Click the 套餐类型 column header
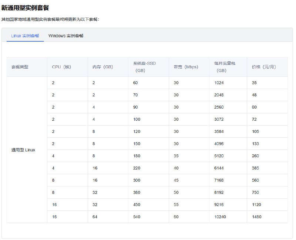This screenshot has height=240, width=296. point(21,67)
